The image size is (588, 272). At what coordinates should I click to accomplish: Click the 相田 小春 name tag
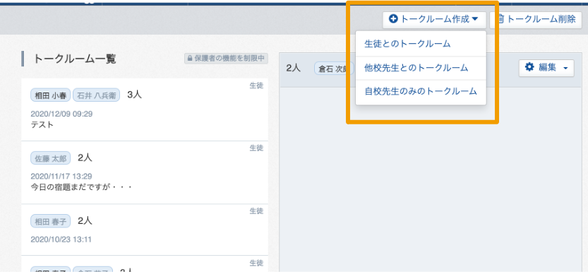pyautogui.click(x=50, y=95)
